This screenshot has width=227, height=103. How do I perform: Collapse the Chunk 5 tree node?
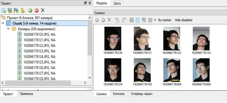pyautogui.click(x=3, y=23)
